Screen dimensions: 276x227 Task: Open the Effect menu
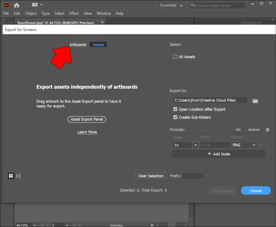[74, 13]
